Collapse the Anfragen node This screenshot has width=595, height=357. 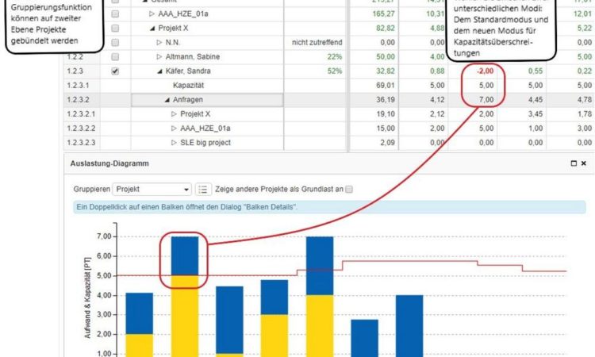[167, 100]
